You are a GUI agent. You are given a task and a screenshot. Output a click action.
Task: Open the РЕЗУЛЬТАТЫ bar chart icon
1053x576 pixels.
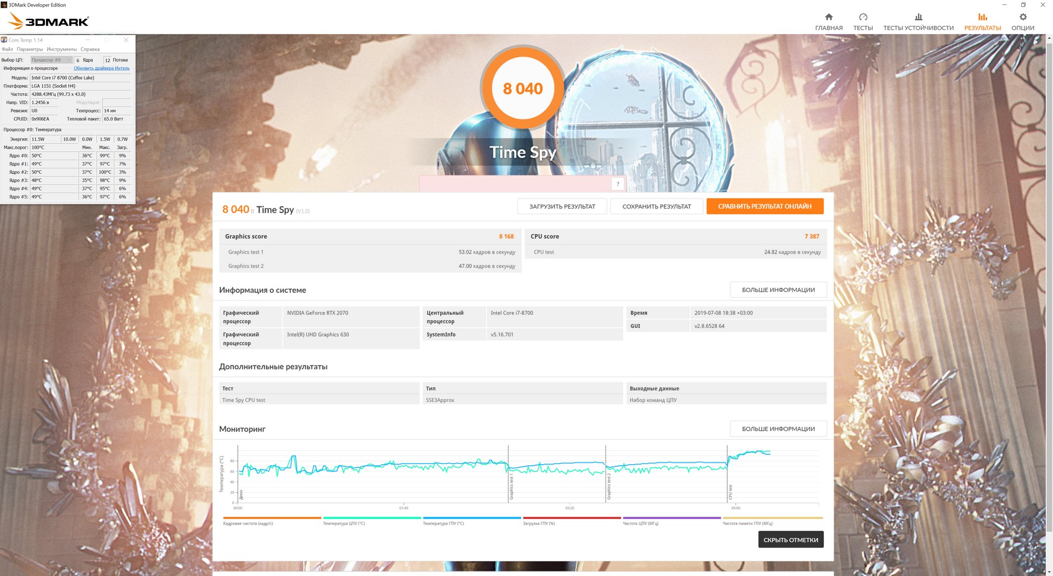point(982,17)
